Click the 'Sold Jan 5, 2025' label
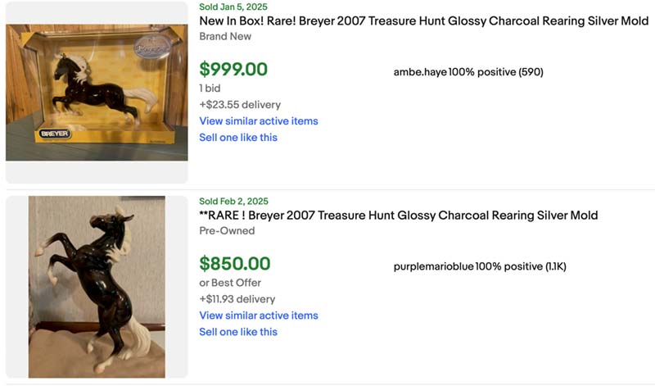The height and width of the screenshot is (386, 655). 233,7
